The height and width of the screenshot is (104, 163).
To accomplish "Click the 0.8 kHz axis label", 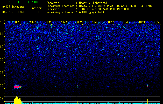I will pyautogui.click(x=2, y=73).
